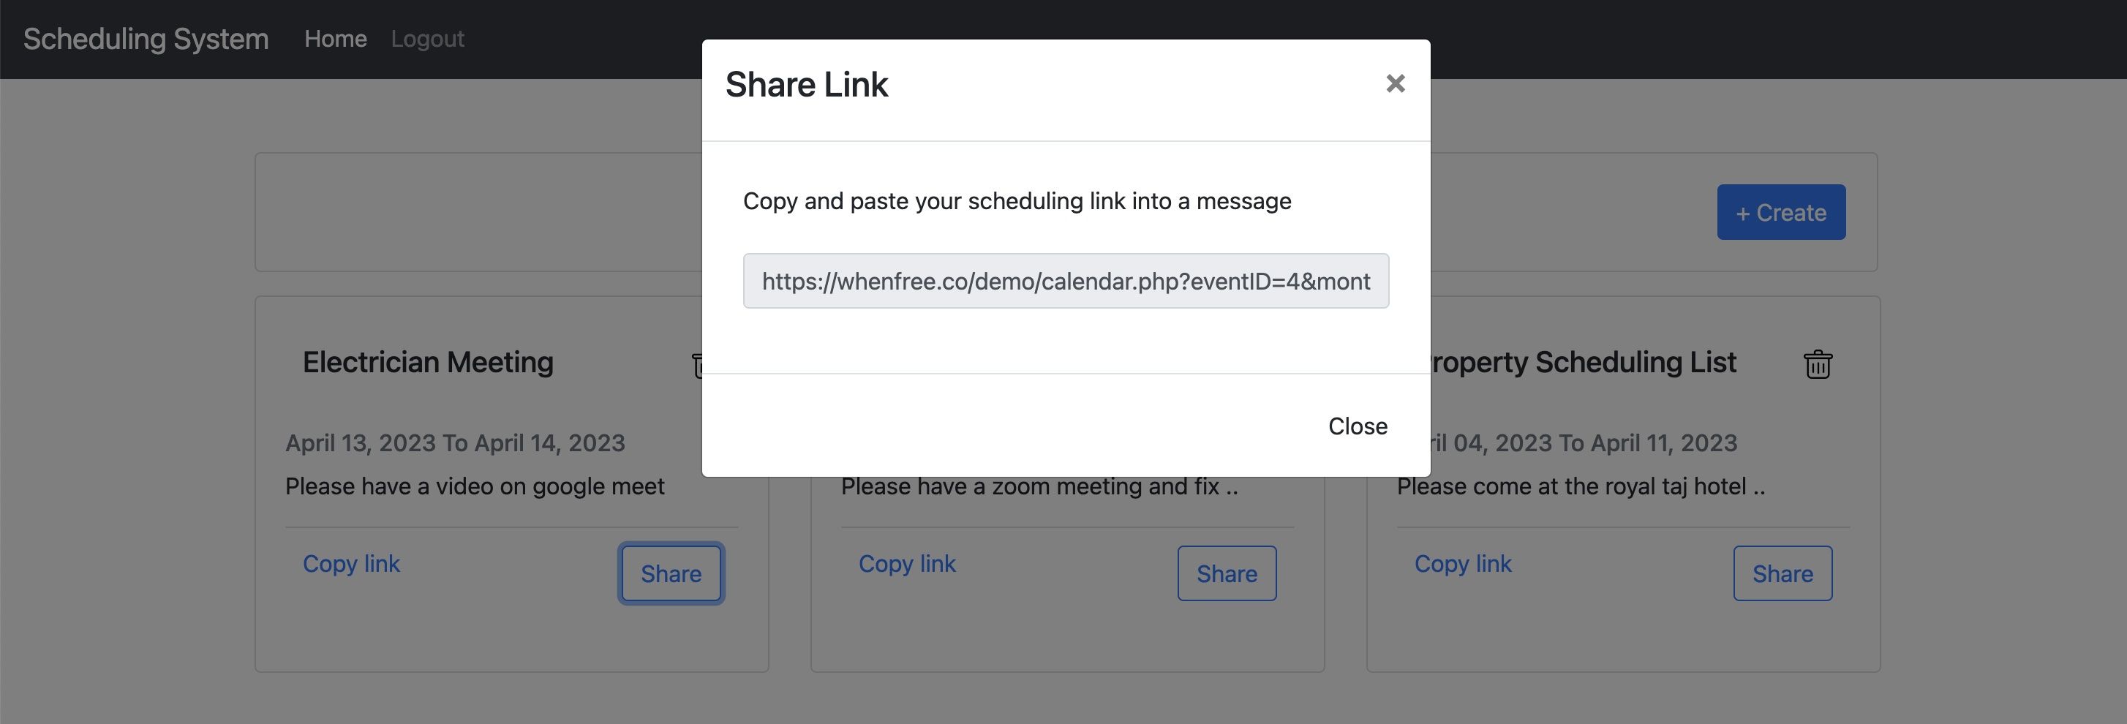Share the Property Scheduling List event
The image size is (2127, 724).
point(1782,574)
